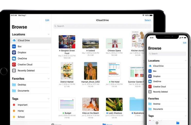Tap the Desktop folder icon in iPad Favorites
The width and height of the screenshot is (191, 125).
14,85
